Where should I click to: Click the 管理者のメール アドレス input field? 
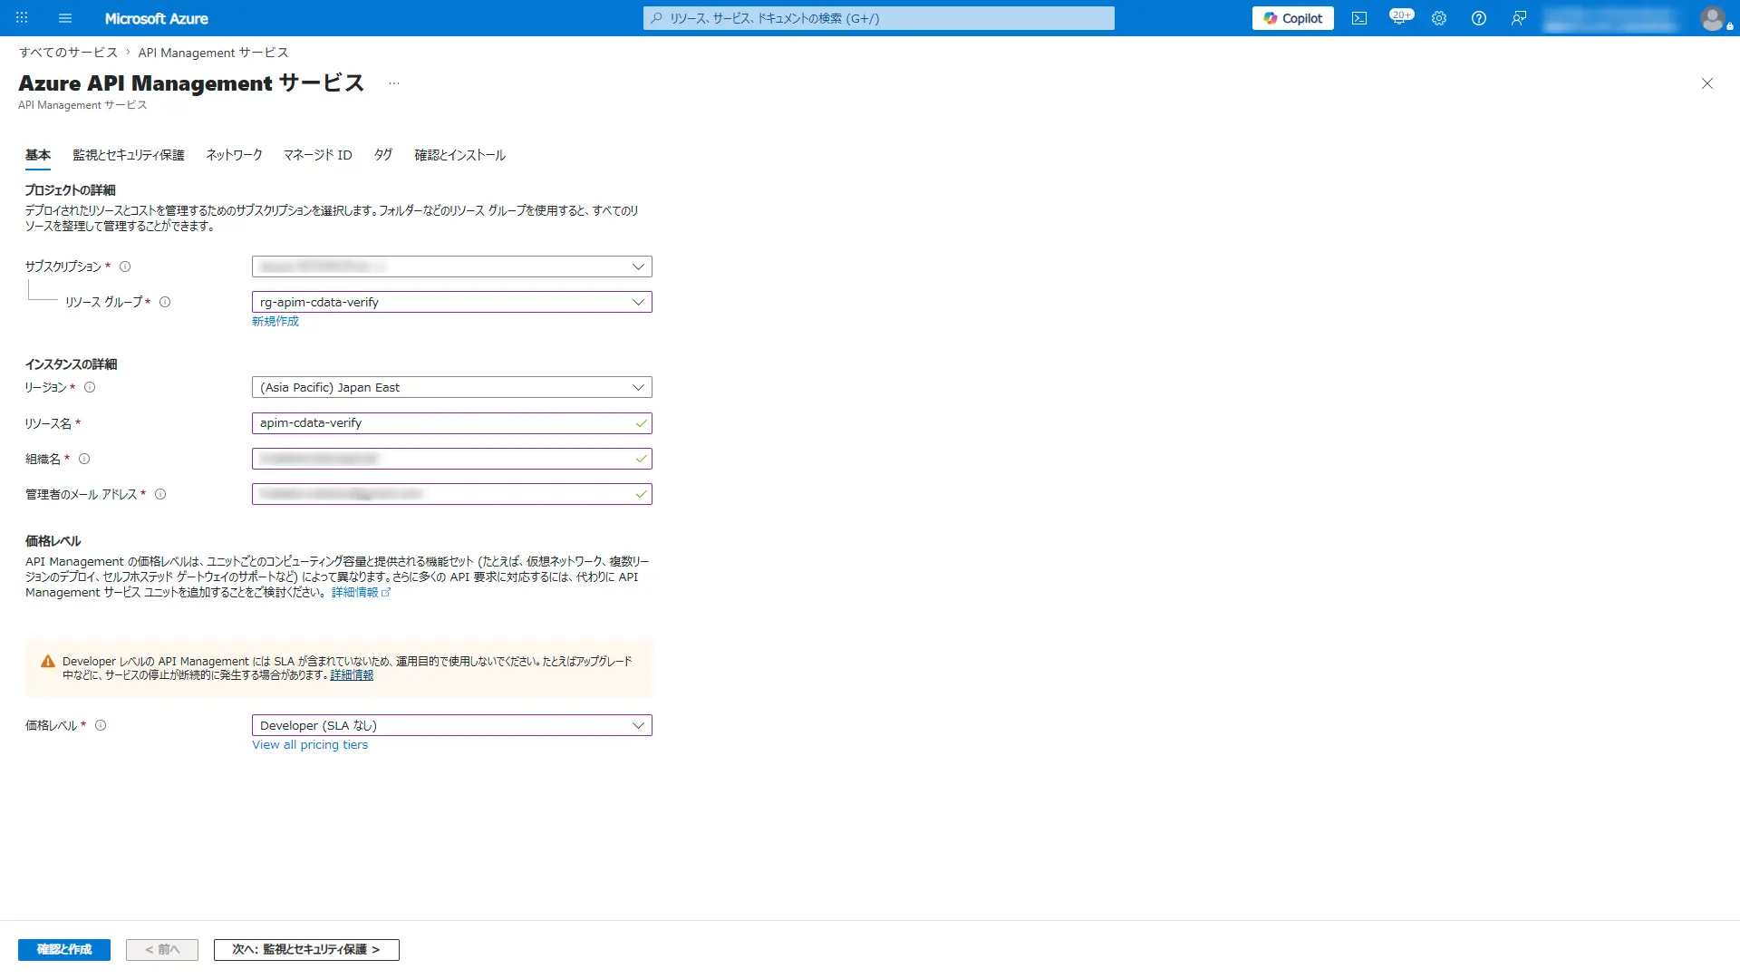click(451, 494)
